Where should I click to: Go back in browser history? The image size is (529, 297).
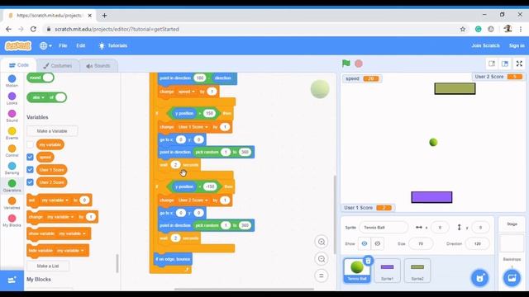pyautogui.click(x=8, y=30)
